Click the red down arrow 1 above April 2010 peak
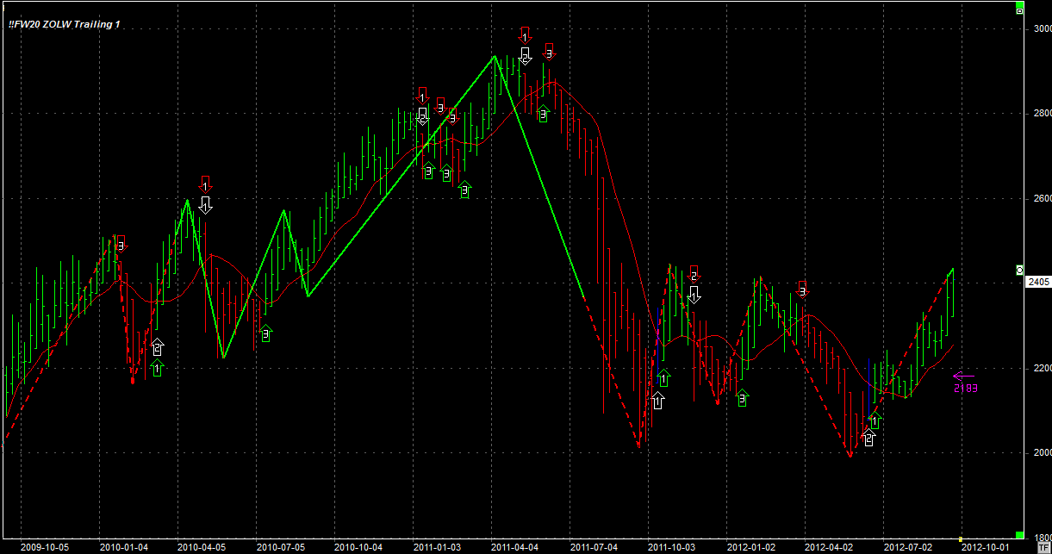Image resolution: width=1052 pixels, height=554 pixels. coord(205,183)
